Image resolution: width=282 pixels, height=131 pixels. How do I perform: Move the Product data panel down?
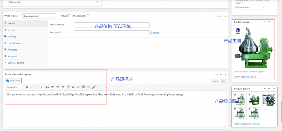pos(221,16)
